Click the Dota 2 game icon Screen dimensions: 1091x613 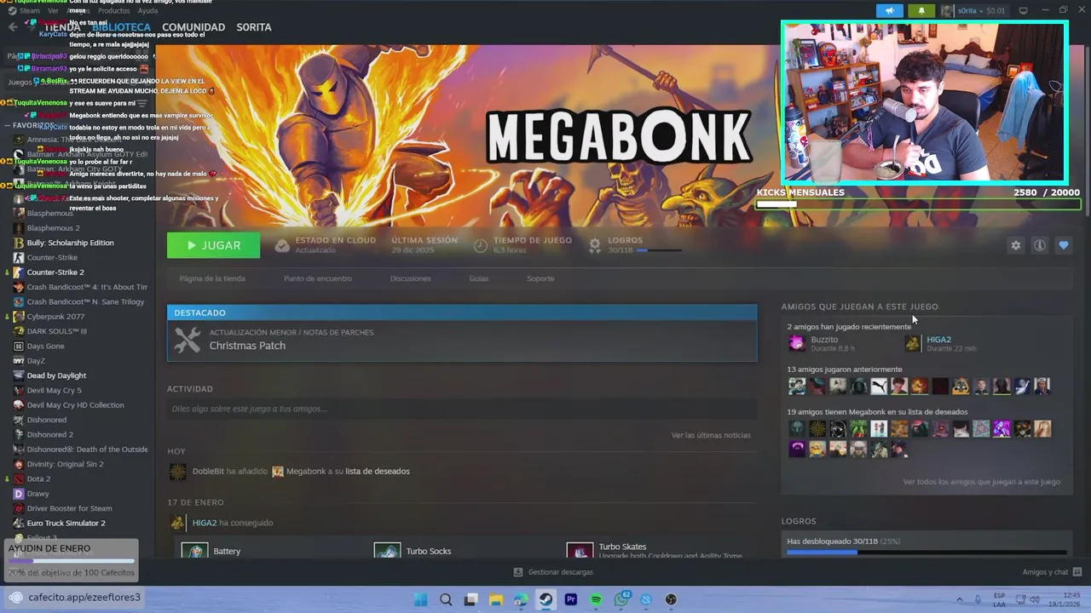(19, 478)
